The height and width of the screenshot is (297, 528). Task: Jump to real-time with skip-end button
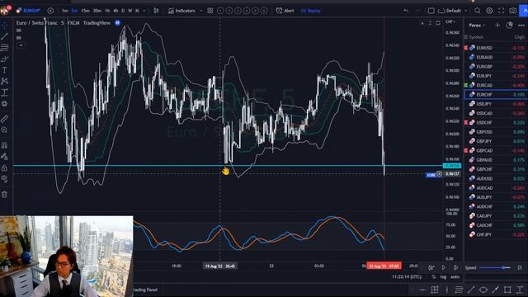pyautogui.click(x=520, y=267)
